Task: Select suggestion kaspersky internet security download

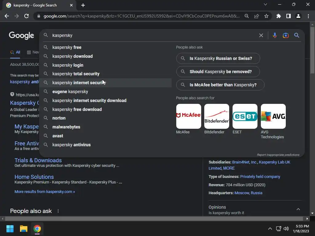Action: (106, 100)
